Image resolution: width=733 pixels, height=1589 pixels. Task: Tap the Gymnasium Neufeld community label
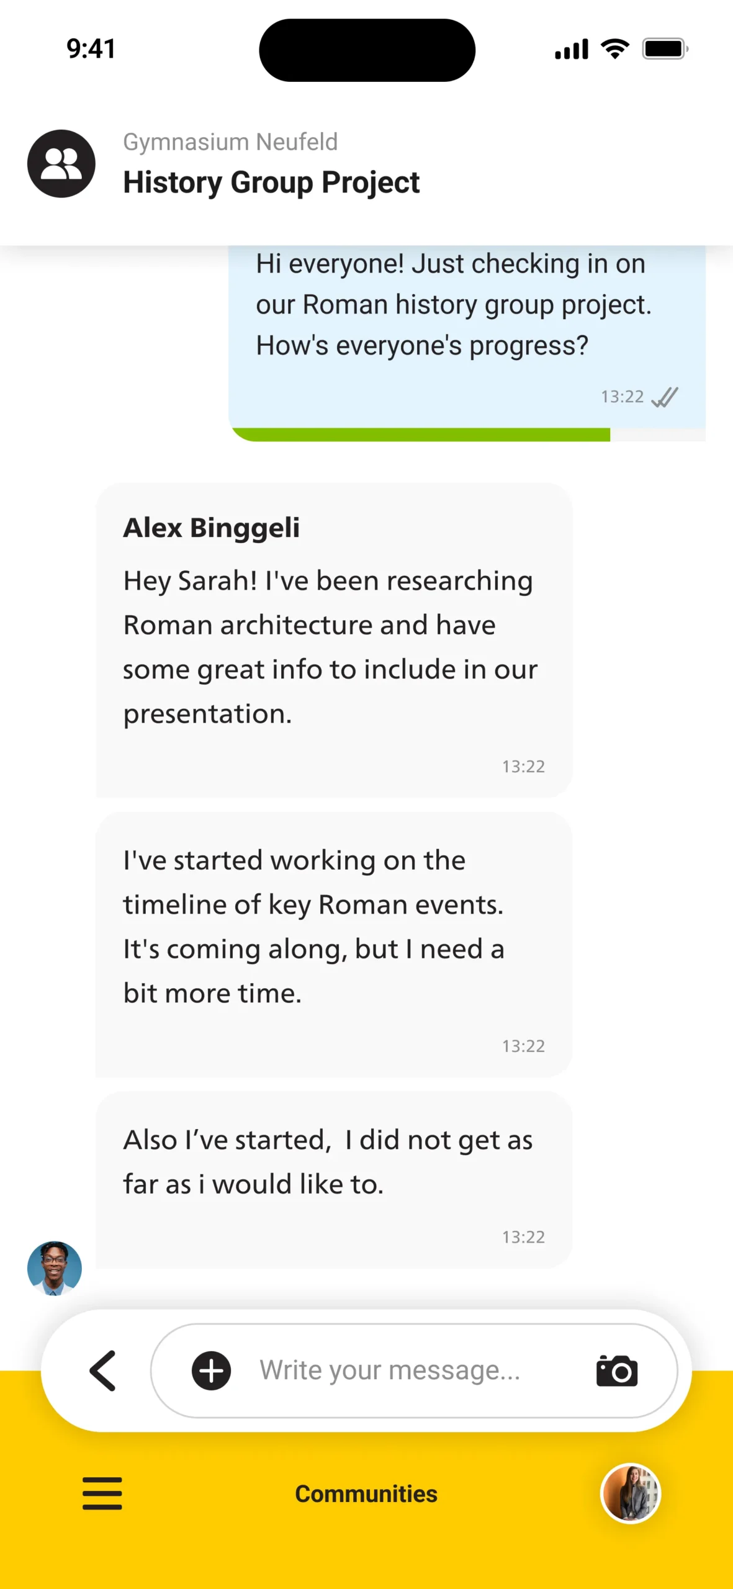coord(230,142)
